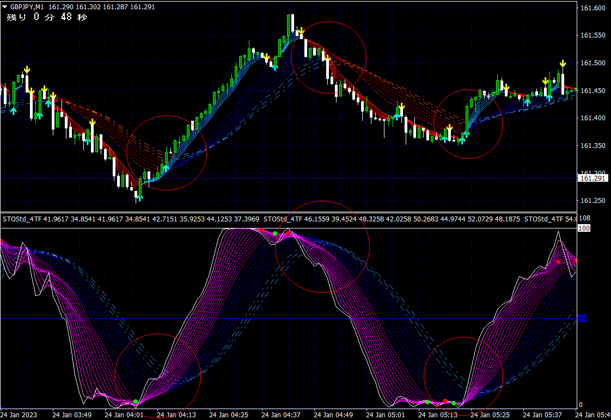Select the first STOStd_4TF 41.9617 indicator label
Viewport: 611px width, 420px height.
131,219
